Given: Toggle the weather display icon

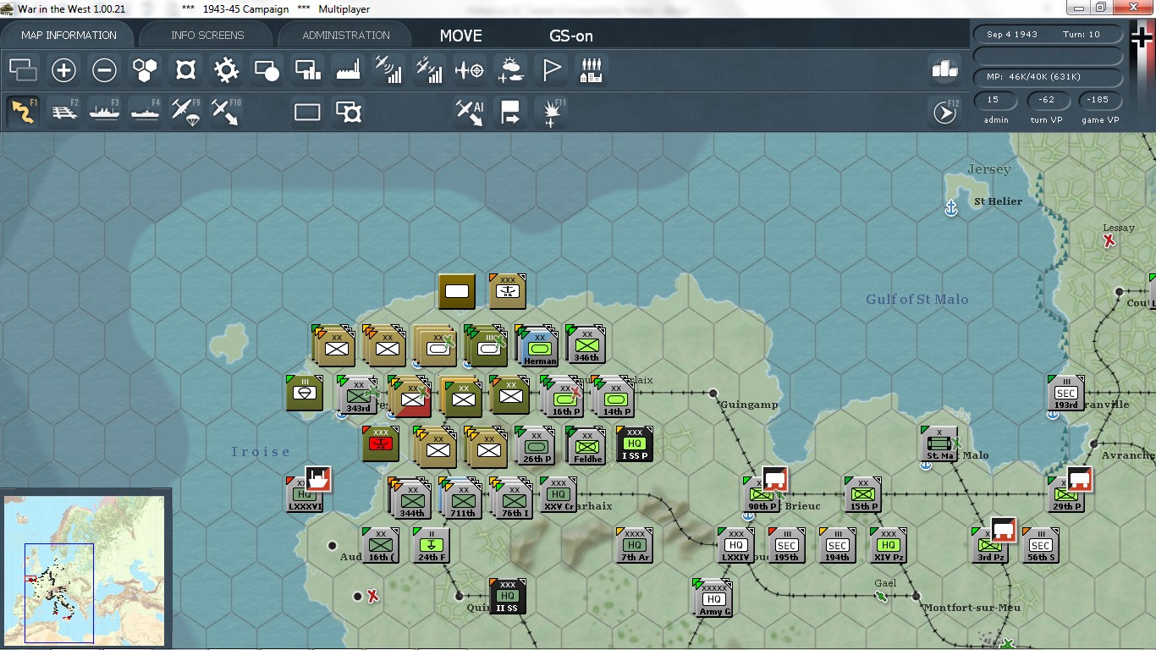Looking at the screenshot, I should (510, 70).
